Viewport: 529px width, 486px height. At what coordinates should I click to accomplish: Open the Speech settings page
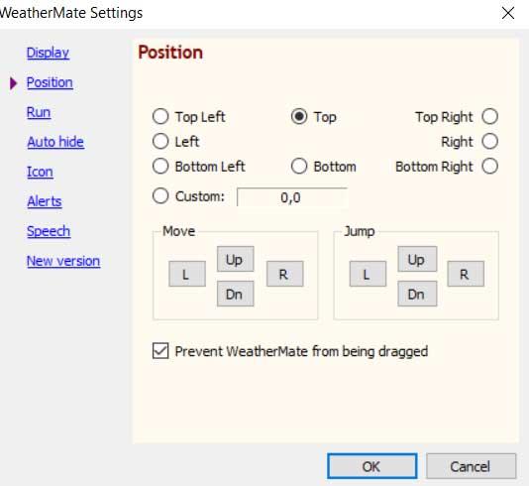pos(49,231)
